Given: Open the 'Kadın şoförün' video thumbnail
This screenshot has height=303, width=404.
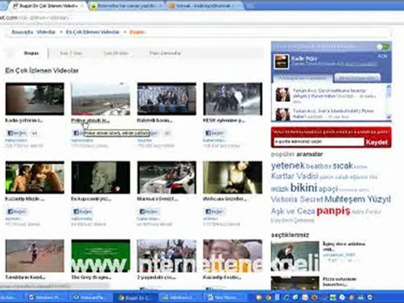Looking at the screenshot, I should coord(35,98).
